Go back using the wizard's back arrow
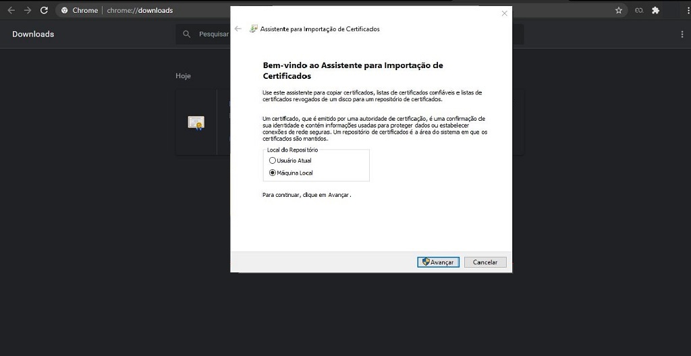The width and height of the screenshot is (691, 356). [238, 29]
